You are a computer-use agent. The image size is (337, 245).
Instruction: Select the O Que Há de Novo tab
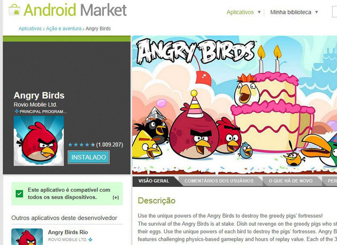290,181
